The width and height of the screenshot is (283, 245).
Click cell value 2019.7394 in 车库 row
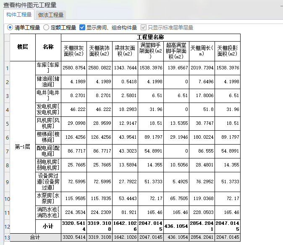coord(202,68)
